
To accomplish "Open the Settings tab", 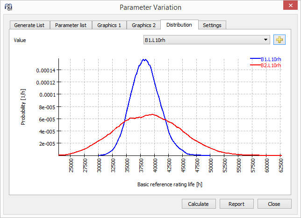I will [212, 25].
